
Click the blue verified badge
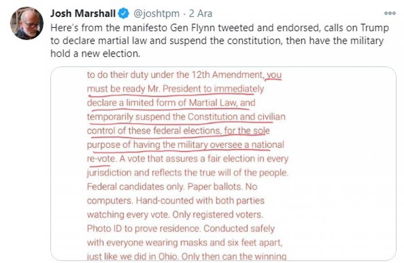pyautogui.click(x=124, y=14)
